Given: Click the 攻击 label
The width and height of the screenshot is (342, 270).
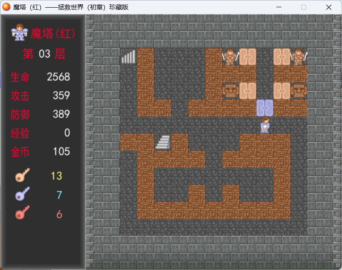Looking at the screenshot, I should tap(20, 96).
